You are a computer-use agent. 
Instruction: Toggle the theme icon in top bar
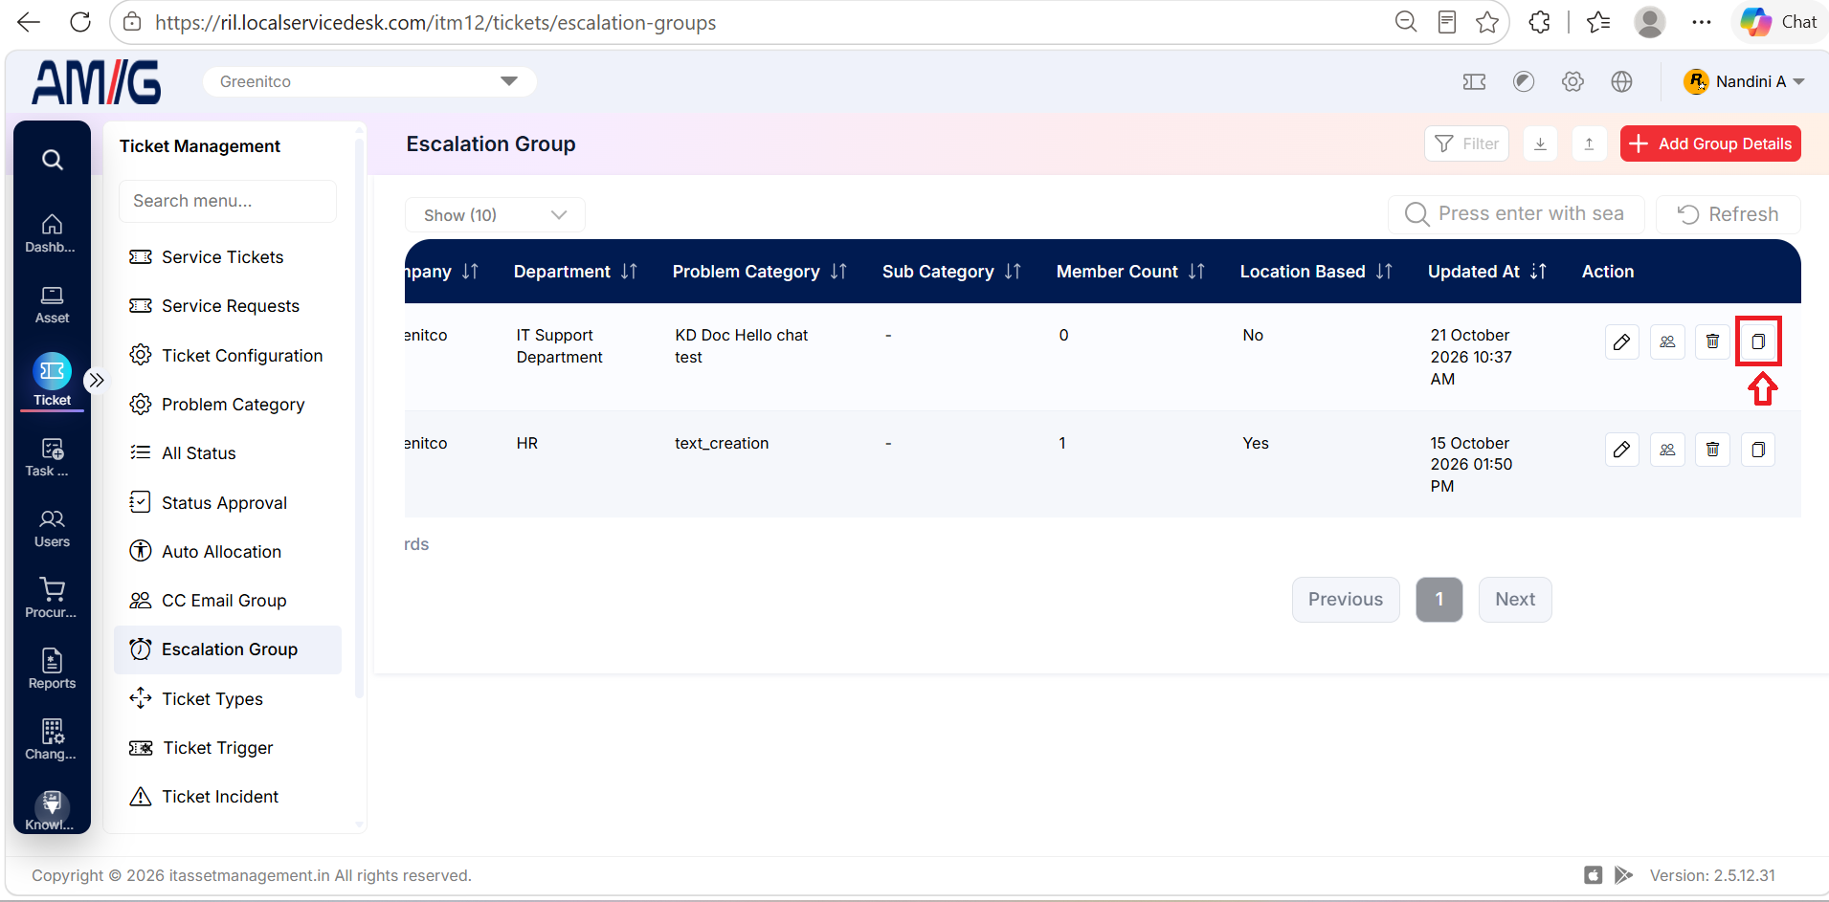[1524, 81]
